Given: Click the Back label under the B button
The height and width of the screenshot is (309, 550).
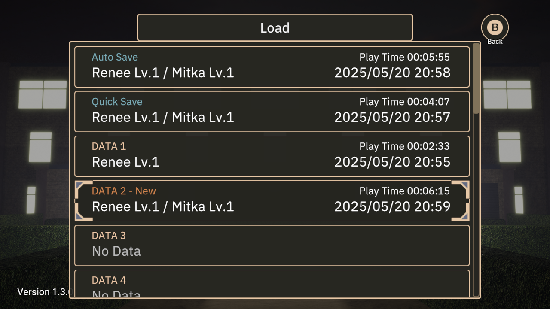Looking at the screenshot, I should pyautogui.click(x=495, y=42).
